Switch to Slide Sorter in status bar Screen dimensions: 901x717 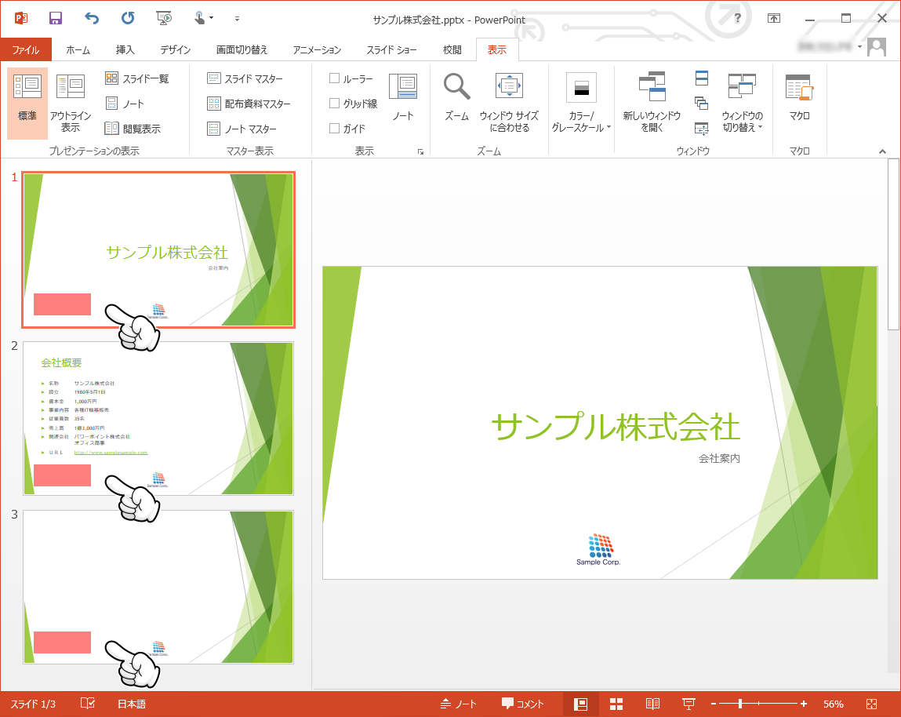(616, 704)
